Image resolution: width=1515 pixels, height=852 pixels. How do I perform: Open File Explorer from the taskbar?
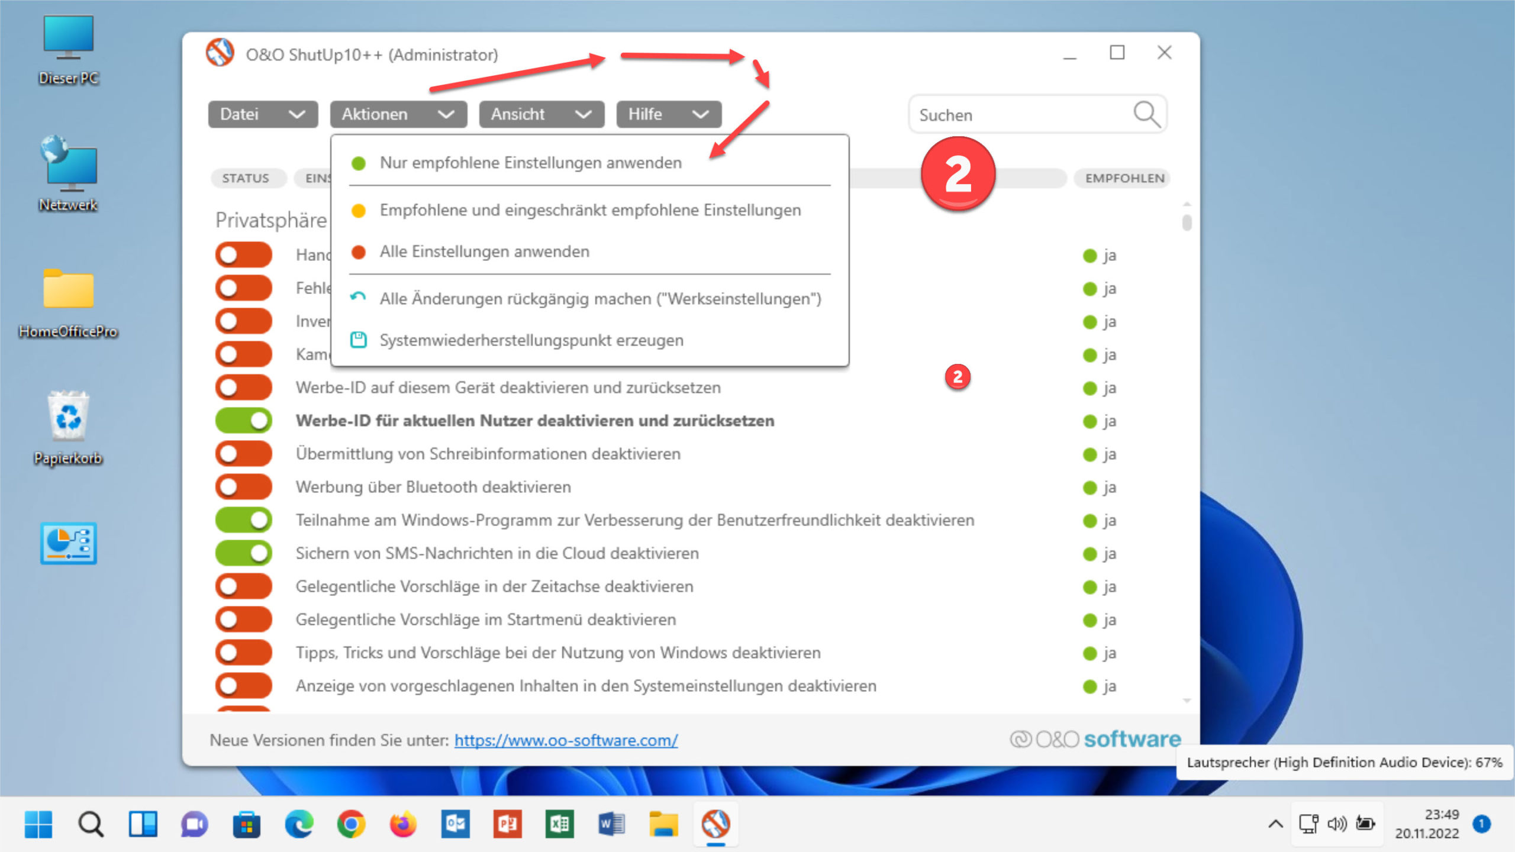[663, 824]
